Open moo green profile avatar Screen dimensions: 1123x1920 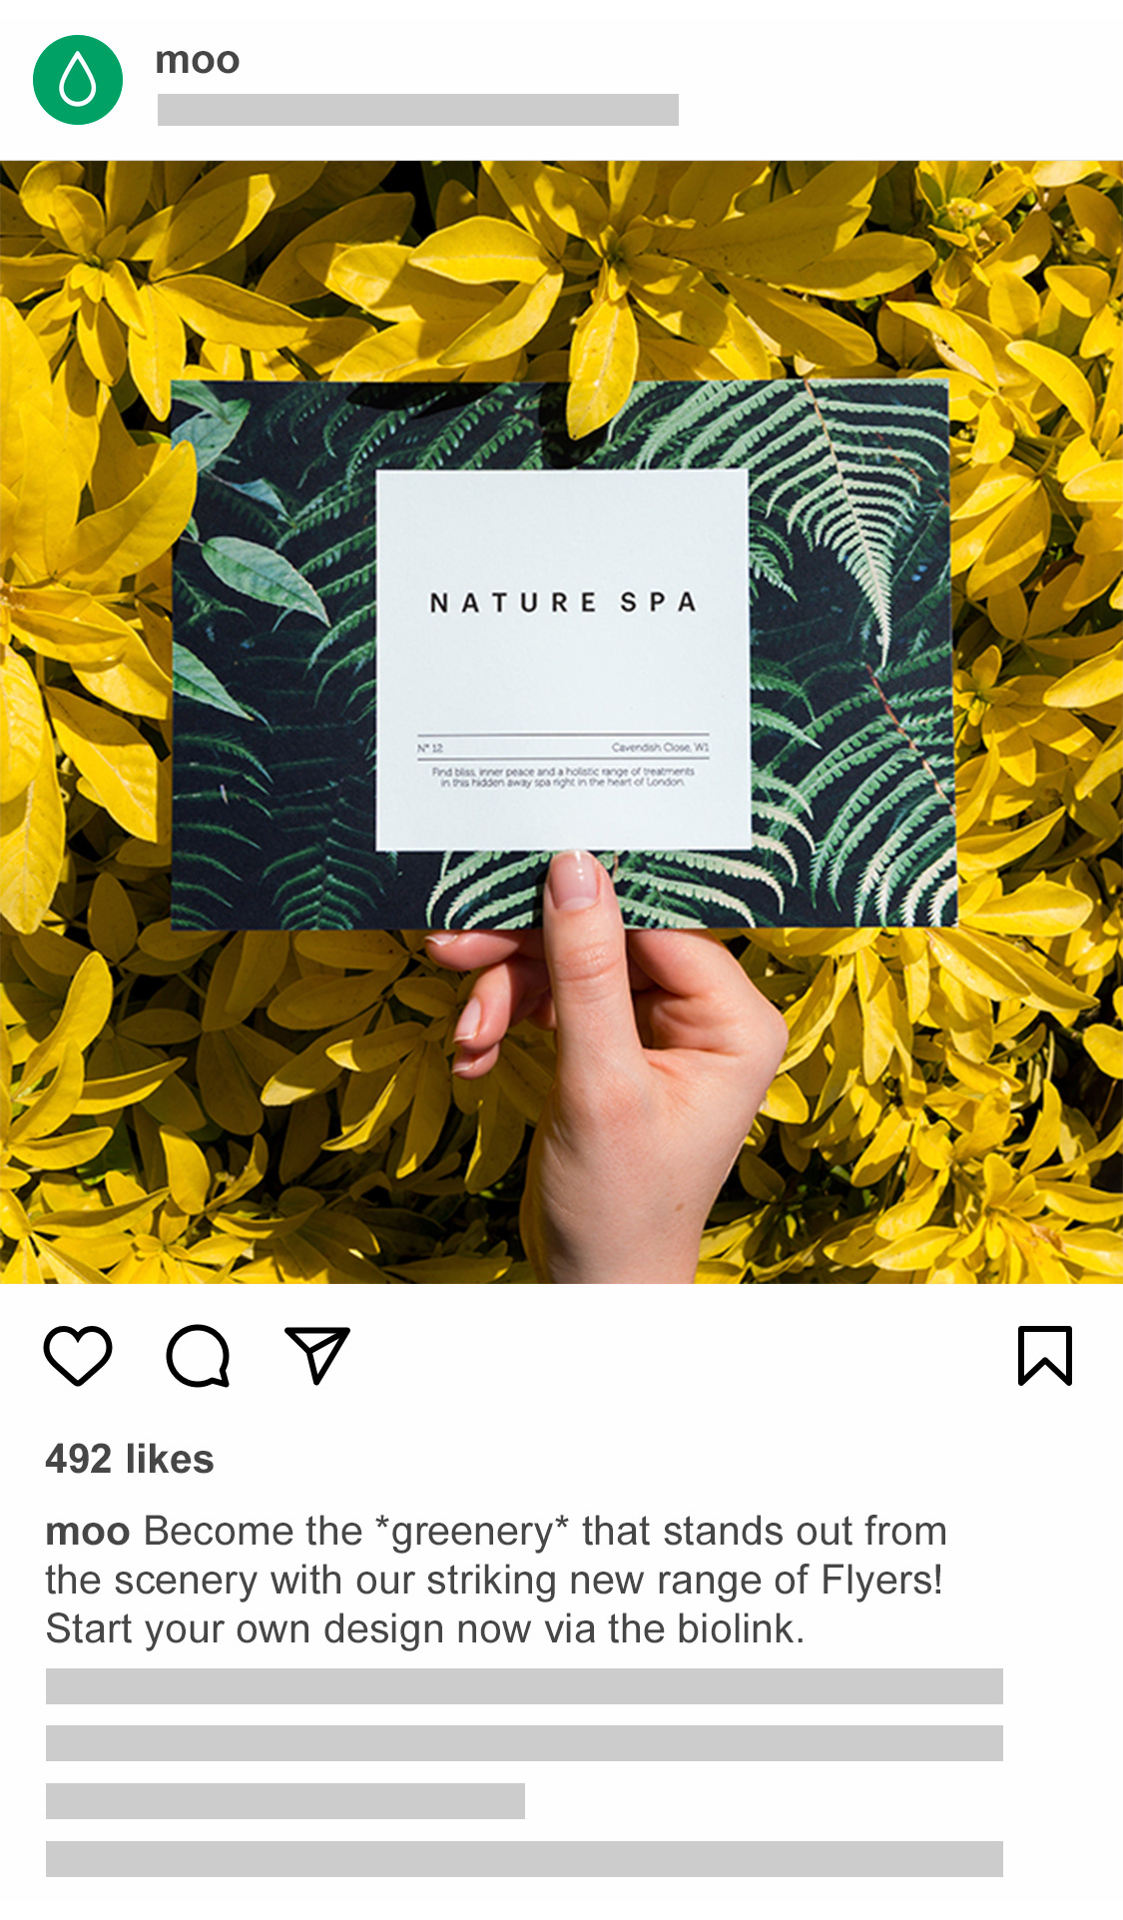point(78,80)
